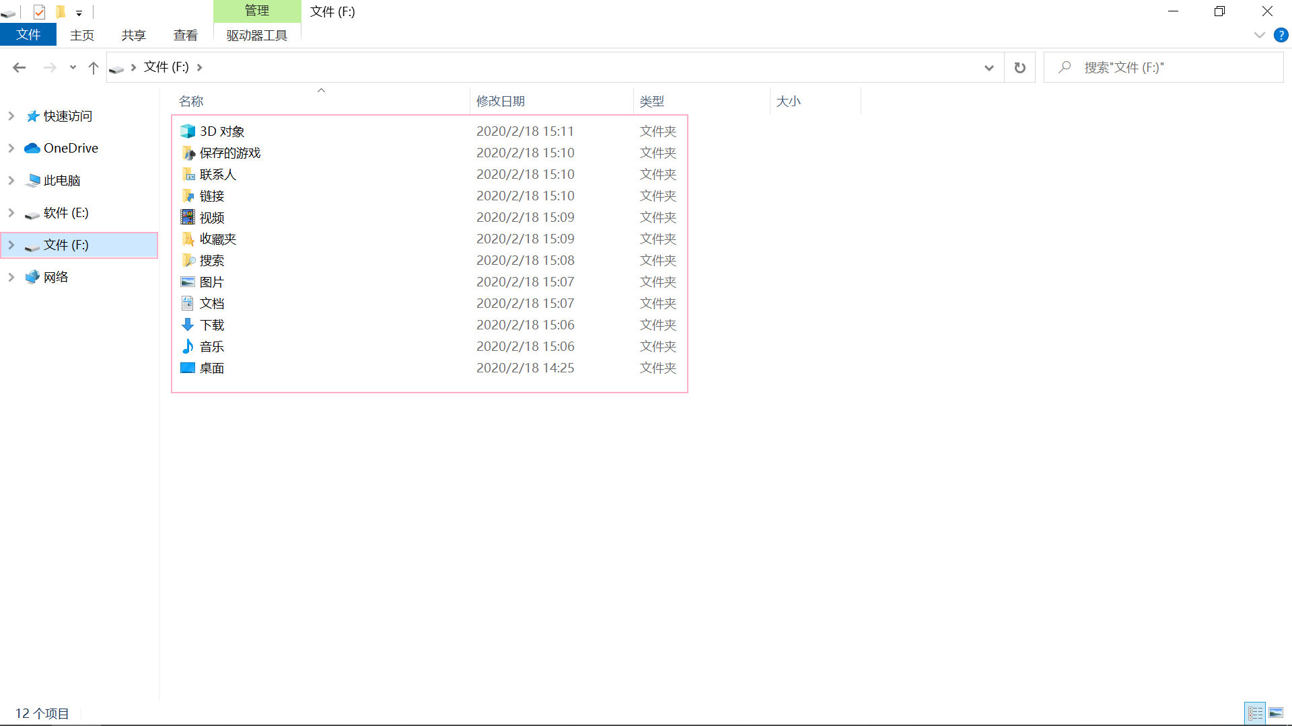Screen dimensions: 1292x726
Task: Click the OneDrive cloud icon
Action: 32,148
